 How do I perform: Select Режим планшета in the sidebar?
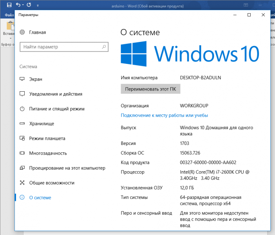pyautogui.click(x=47, y=138)
